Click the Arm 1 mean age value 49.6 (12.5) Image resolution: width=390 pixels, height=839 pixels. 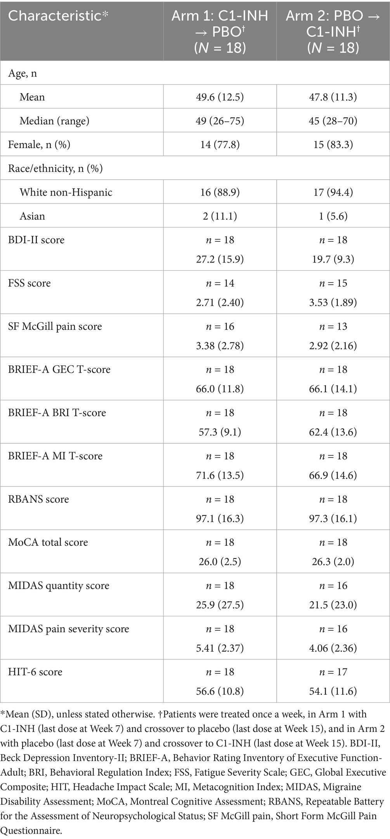coord(220,97)
